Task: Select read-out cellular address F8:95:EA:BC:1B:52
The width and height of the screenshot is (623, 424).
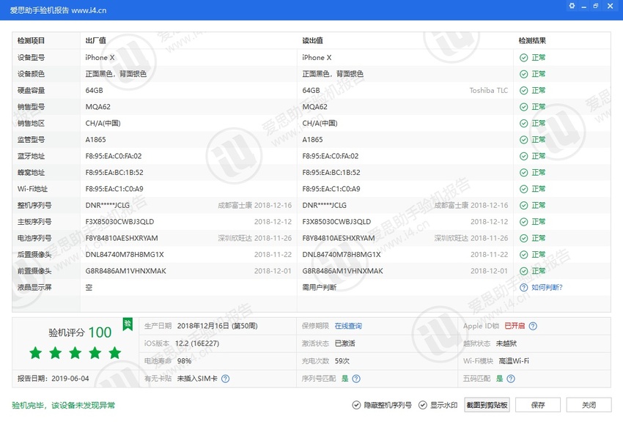Action: [331, 173]
